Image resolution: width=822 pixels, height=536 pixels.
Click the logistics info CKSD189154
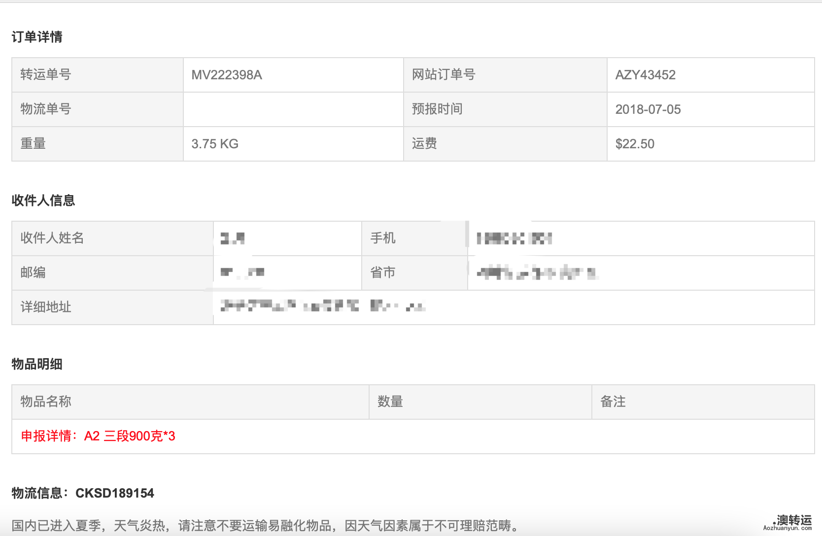click(115, 493)
